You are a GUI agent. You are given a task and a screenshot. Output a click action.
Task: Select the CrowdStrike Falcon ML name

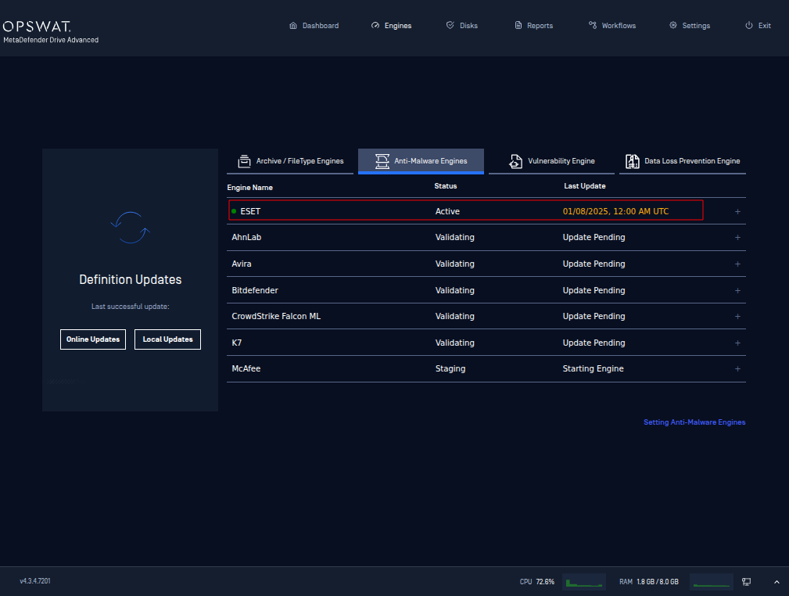pos(276,316)
